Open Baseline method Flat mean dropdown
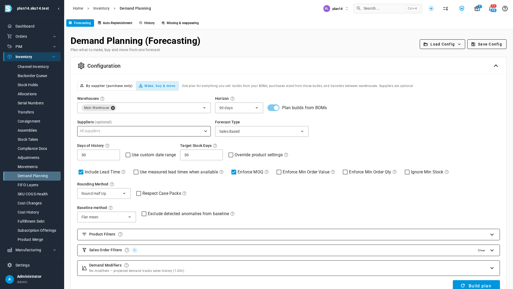 106,217
